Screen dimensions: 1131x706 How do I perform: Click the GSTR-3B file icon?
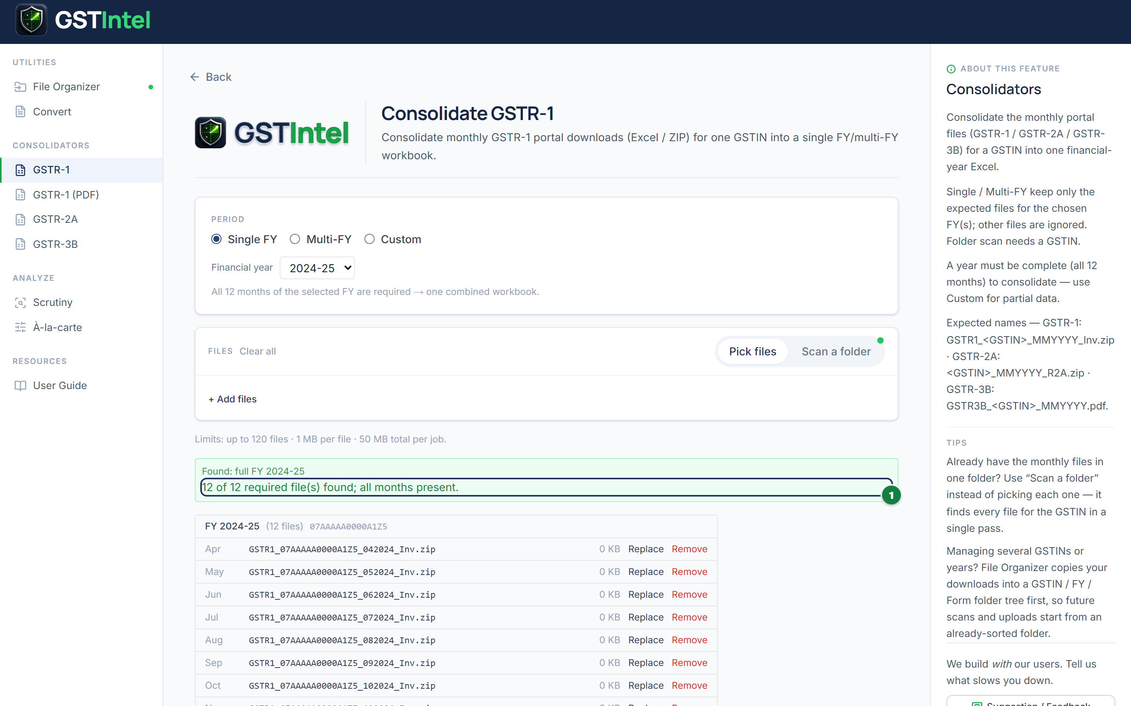20,244
